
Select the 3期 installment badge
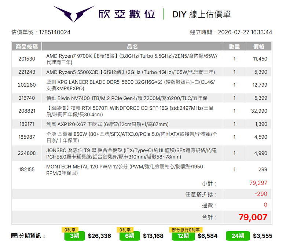pyautogui.click(x=74, y=236)
